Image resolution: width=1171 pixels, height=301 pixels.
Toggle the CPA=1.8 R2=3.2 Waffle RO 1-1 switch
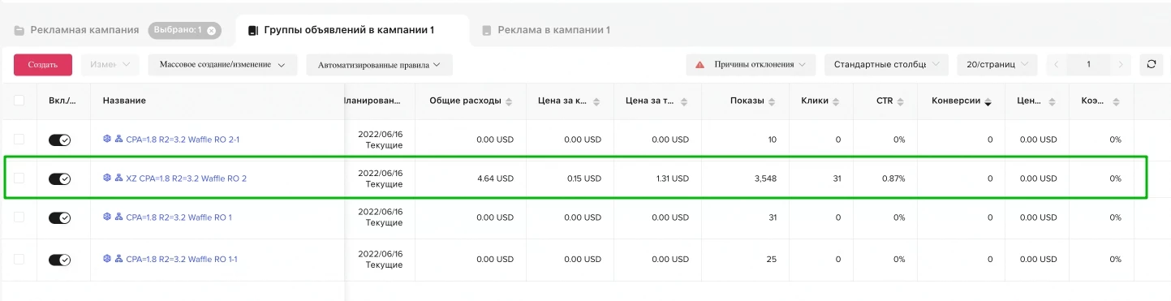pyautogui.click(x=60, y=260)
